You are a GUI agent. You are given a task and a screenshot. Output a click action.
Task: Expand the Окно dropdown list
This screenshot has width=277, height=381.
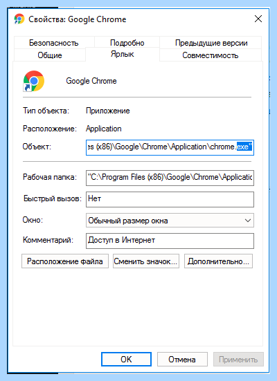tap(170, 221)
